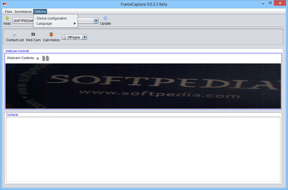
Task: Open the Files menu
Action: click(x=8, y=12)
